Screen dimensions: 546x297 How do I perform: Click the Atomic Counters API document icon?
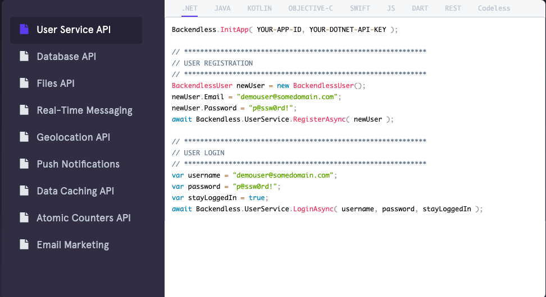24,217
